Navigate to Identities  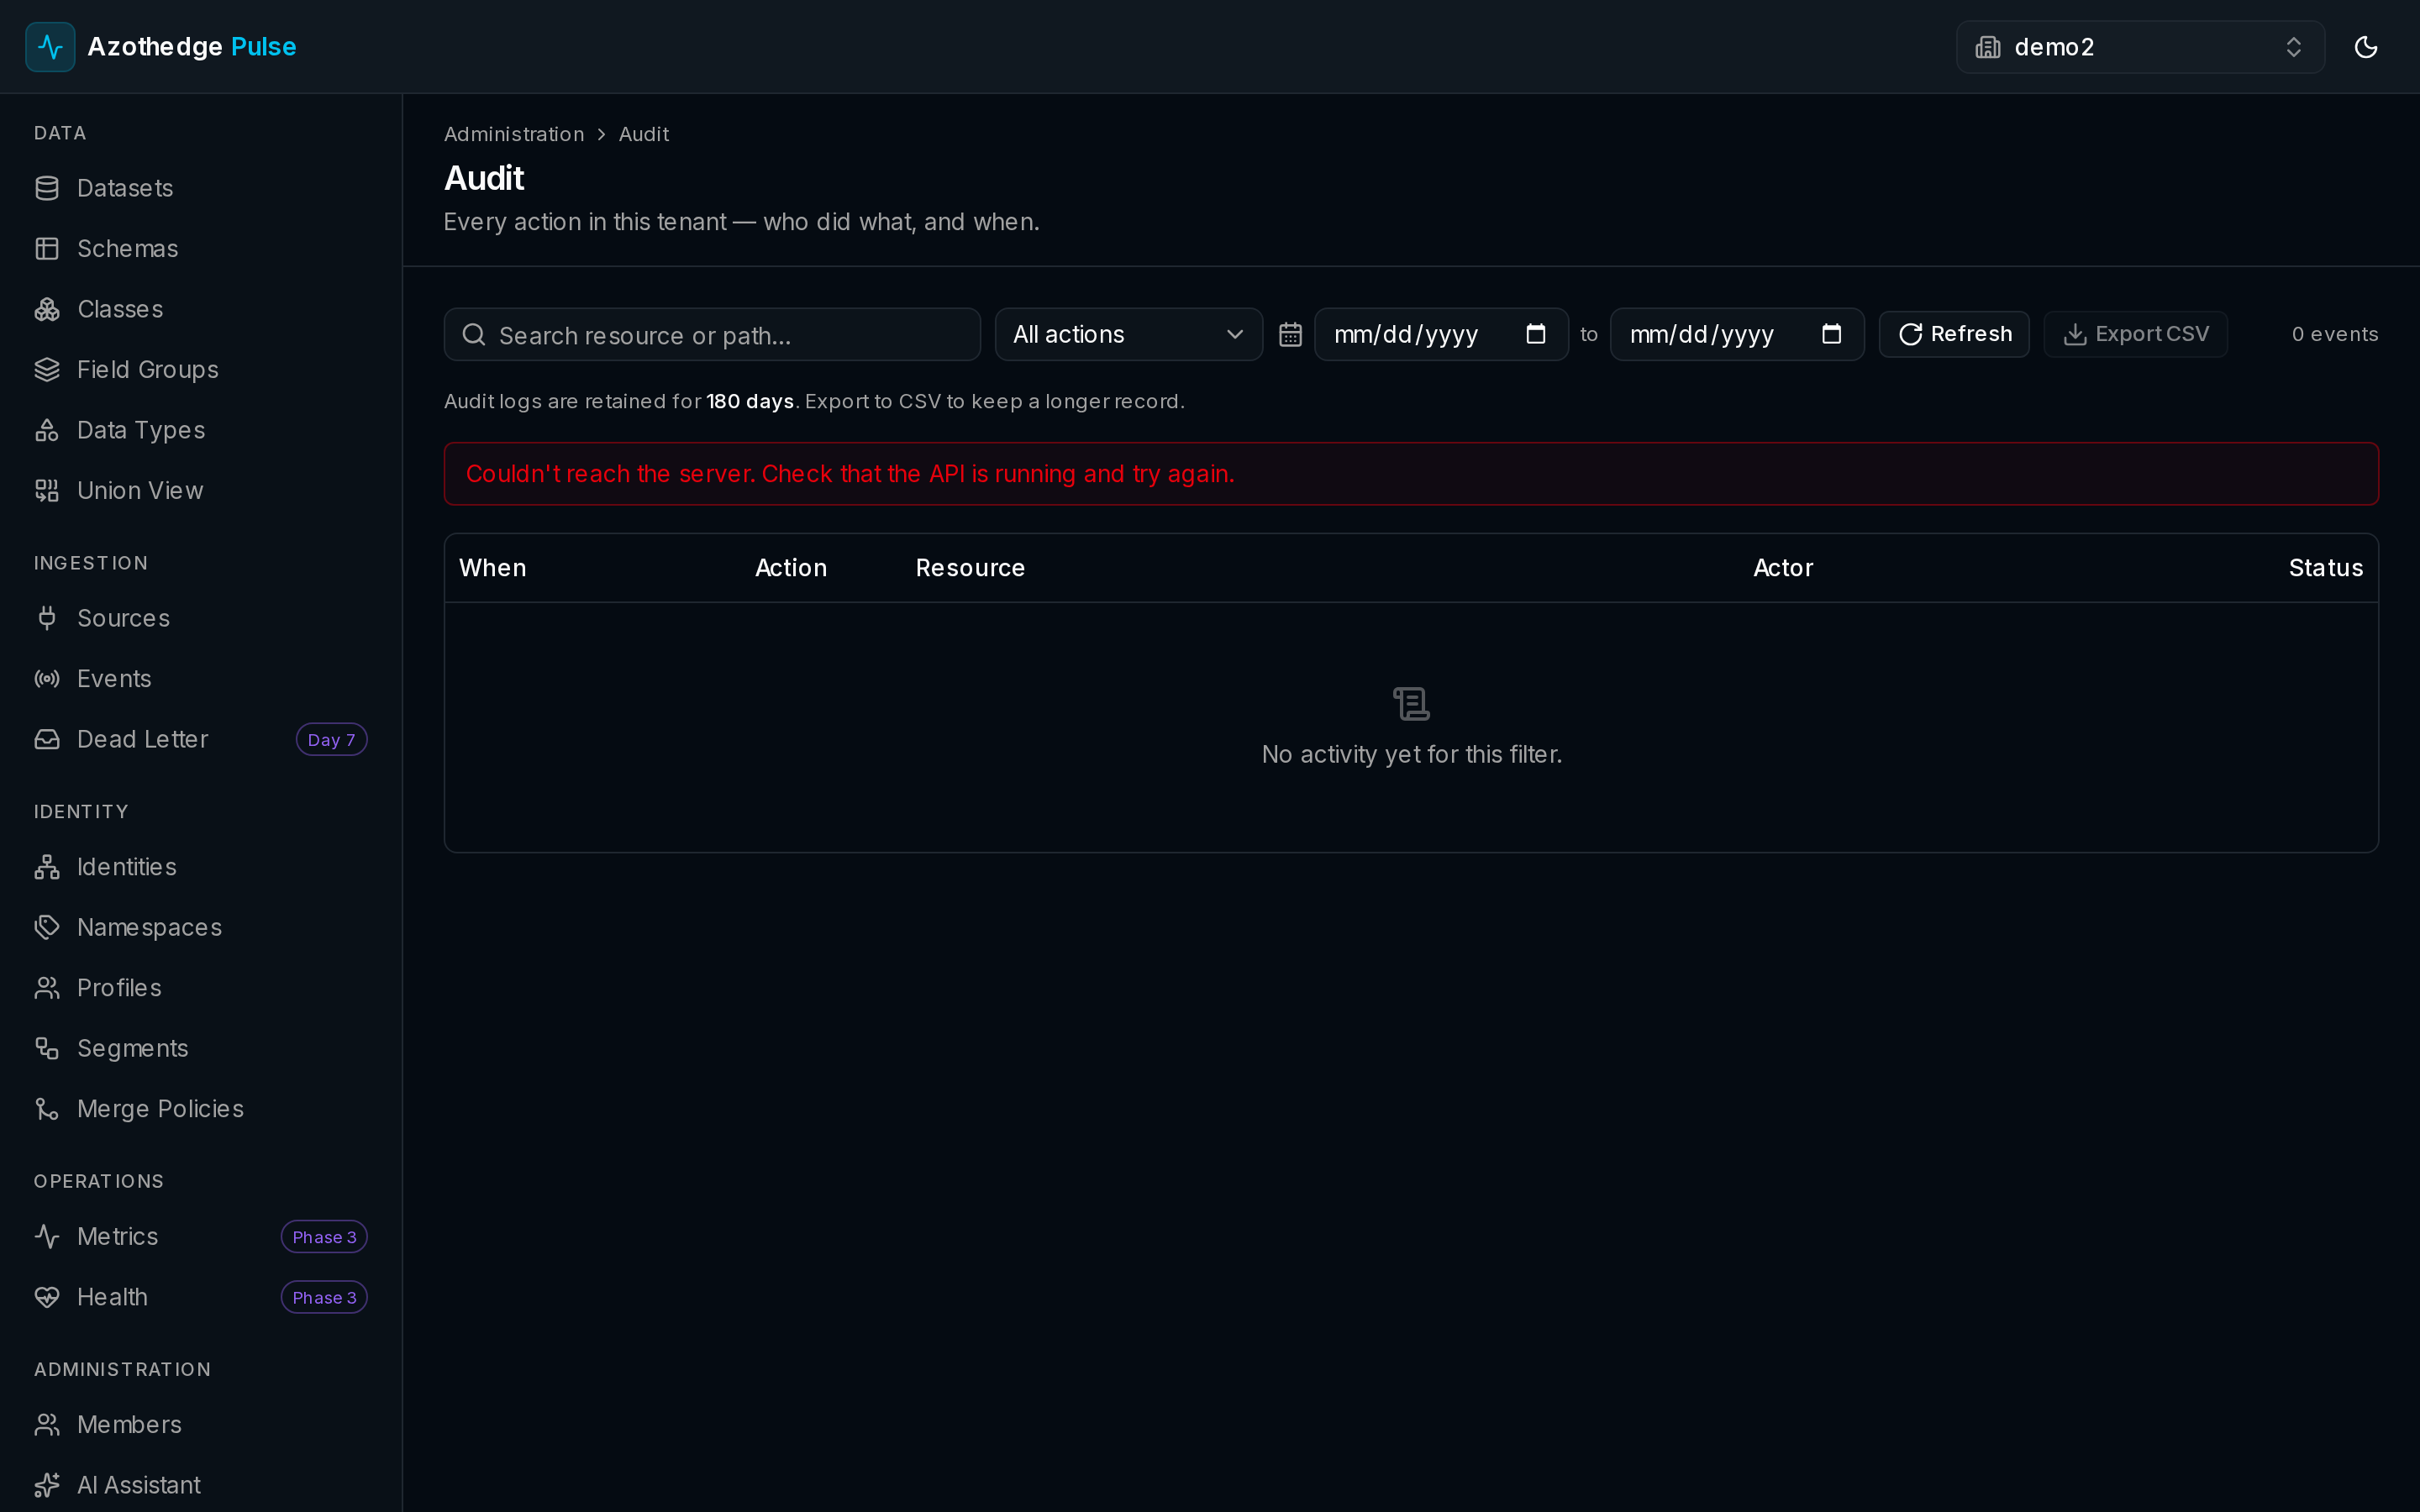[201, 867]
